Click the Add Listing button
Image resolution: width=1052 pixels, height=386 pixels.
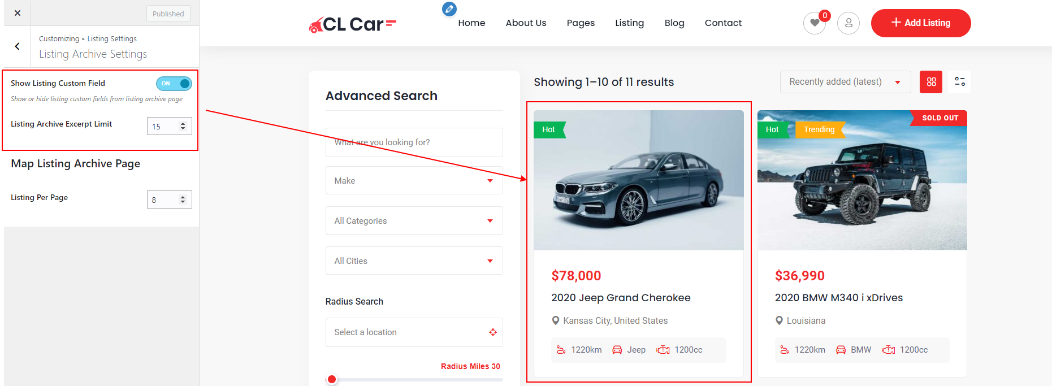click(x=921, y=23)
